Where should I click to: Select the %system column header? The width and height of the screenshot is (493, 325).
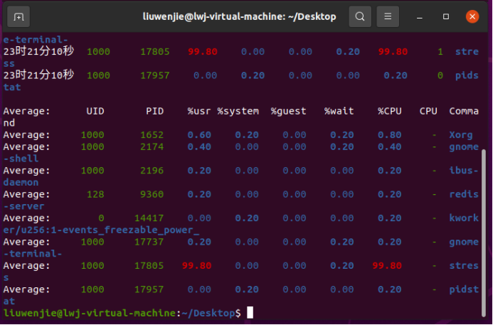click(238, 111)
